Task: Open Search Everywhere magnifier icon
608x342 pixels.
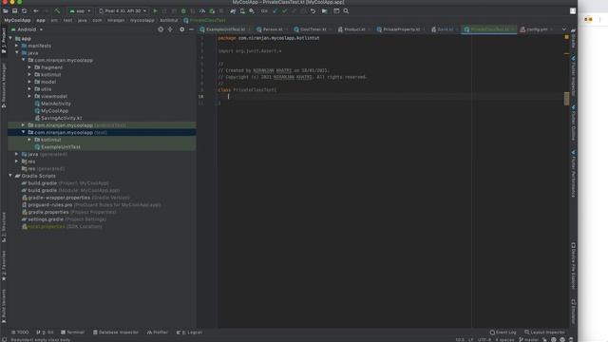Action: (346, 11)
